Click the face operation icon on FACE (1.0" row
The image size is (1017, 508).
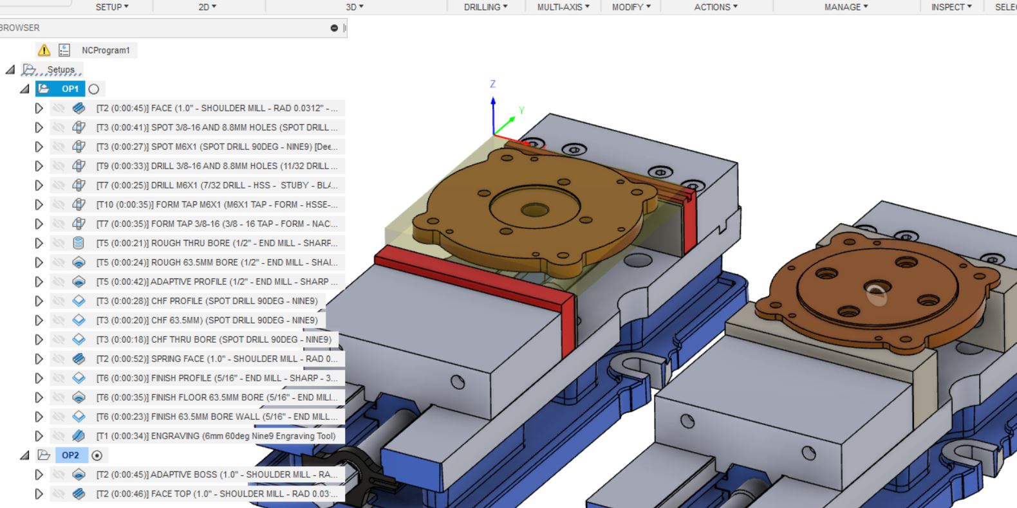pos(79,108)
